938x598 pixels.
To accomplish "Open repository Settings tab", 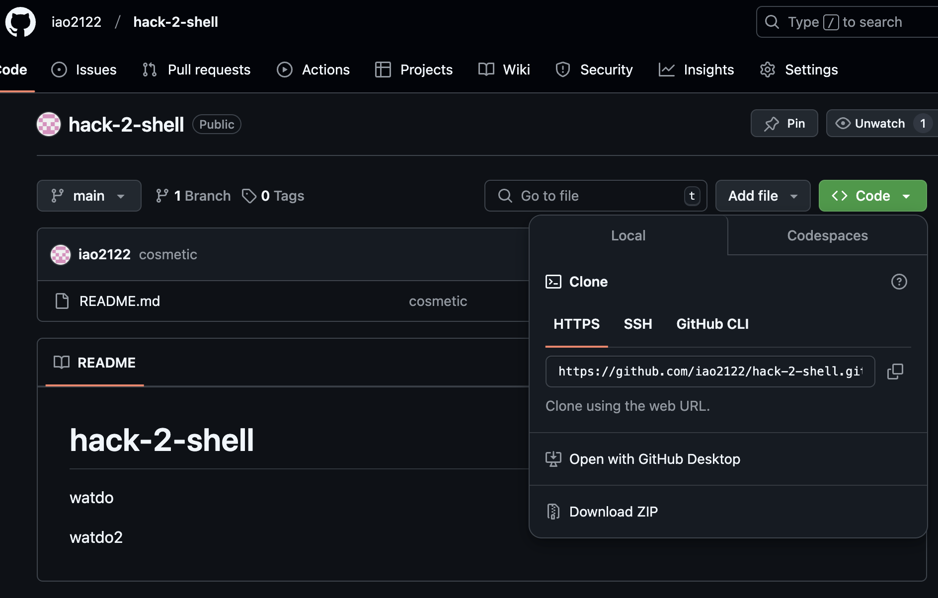I will 799,70.
